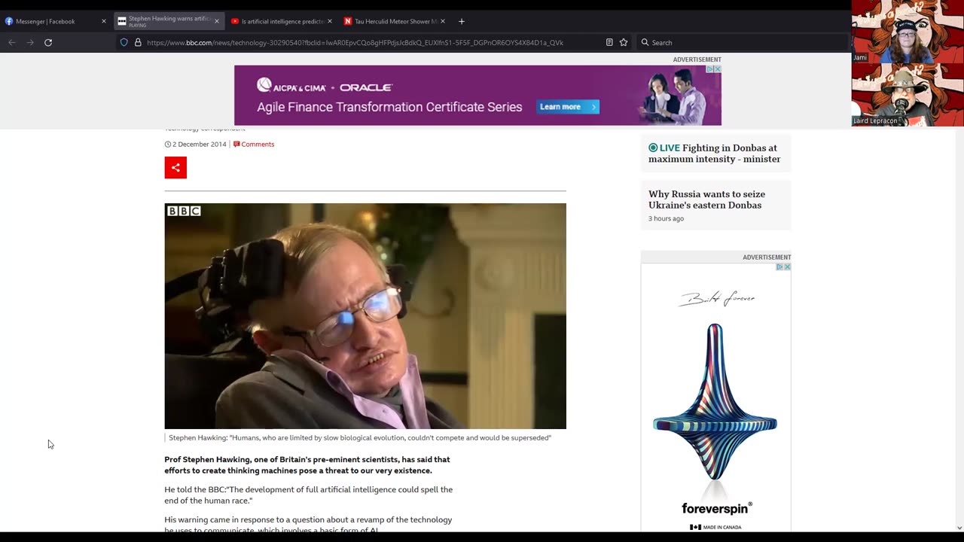Bookmark this page with the star
Viewport: 964px width, 542px height.
point(624,42)
